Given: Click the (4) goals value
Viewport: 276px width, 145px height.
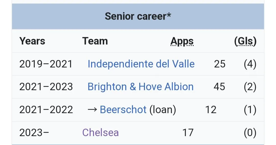Looking at the screenshot, I should click(x=250, y=64).
